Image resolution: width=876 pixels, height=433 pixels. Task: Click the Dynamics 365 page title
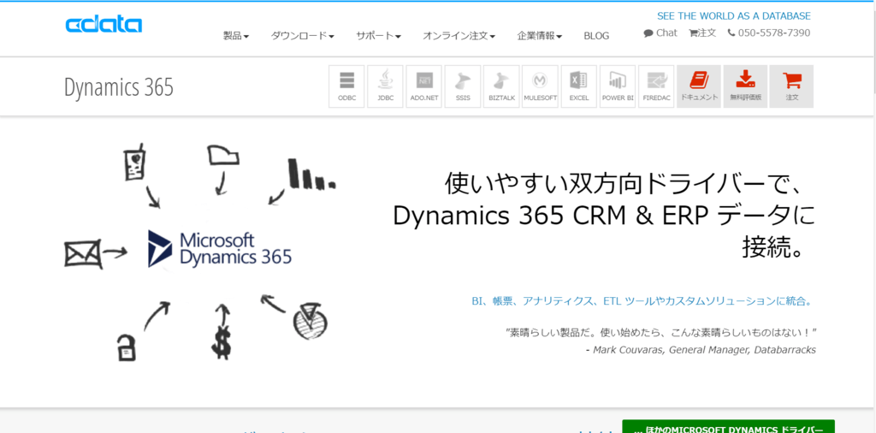[x=119, y=87]
